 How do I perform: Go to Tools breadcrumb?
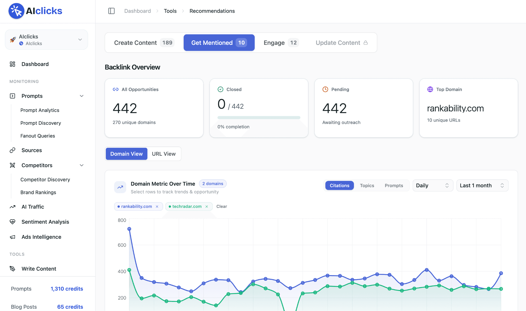[x=170, y=11]
